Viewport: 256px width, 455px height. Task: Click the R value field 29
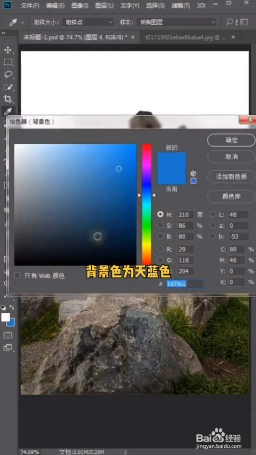(x=185, y=249)
